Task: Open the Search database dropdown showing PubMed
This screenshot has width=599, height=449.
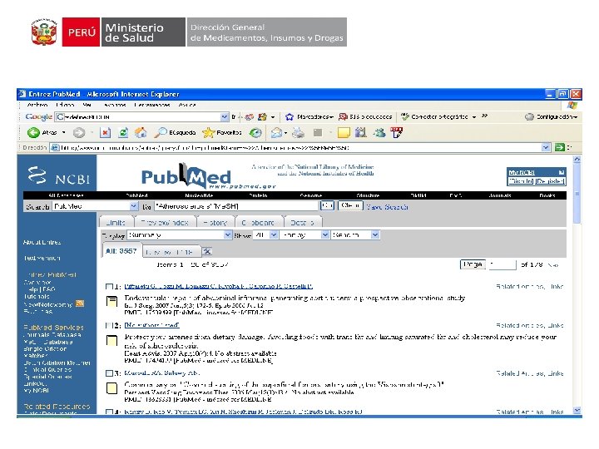Action: [95, 206]
